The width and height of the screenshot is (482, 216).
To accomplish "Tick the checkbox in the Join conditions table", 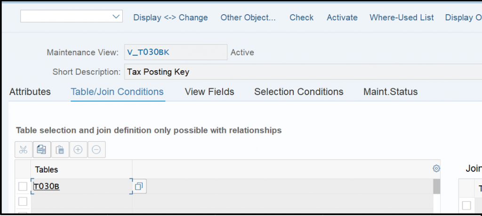I will pyautogui.click(x=466, y=206).
